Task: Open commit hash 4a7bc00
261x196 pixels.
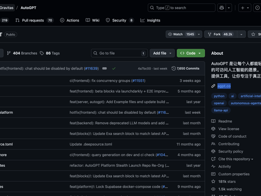Action: click(144, 68)
